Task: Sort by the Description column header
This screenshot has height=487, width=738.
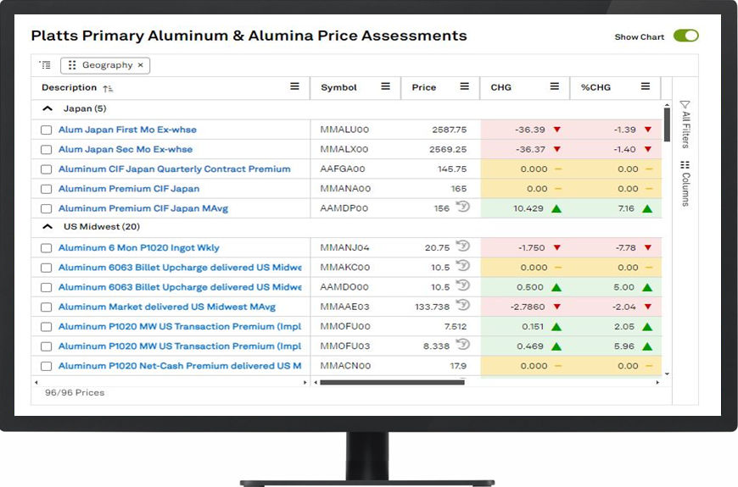Action: tap(70, 87)
